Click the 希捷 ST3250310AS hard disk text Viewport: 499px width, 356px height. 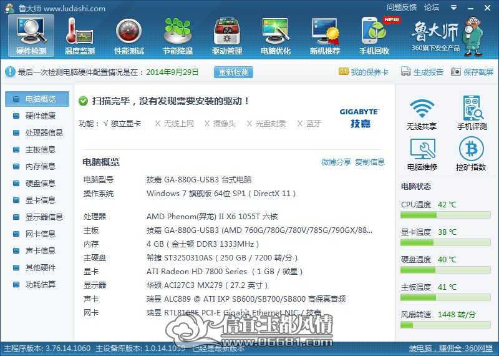(x=222, y=258)
